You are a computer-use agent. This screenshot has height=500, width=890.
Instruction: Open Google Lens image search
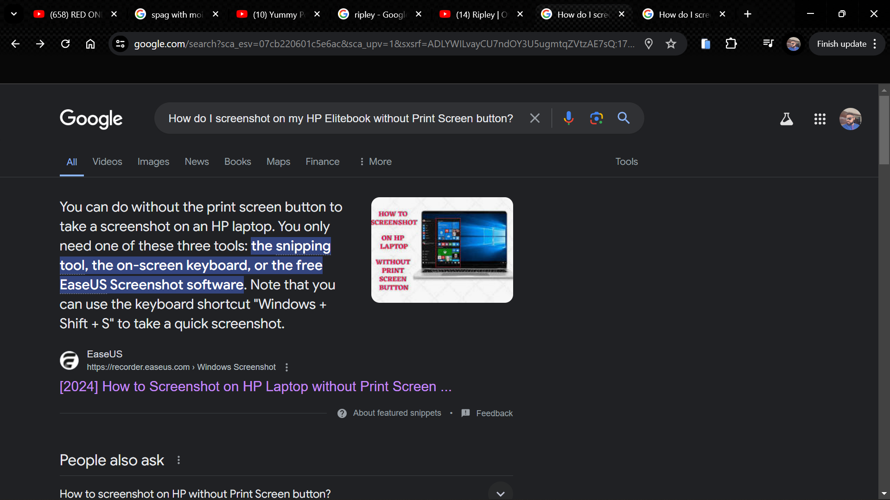click(x=596, y=119)
